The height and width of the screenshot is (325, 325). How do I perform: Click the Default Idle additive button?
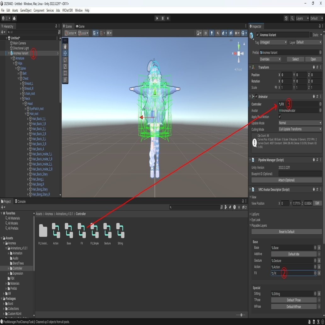click(x=294, y=254)
